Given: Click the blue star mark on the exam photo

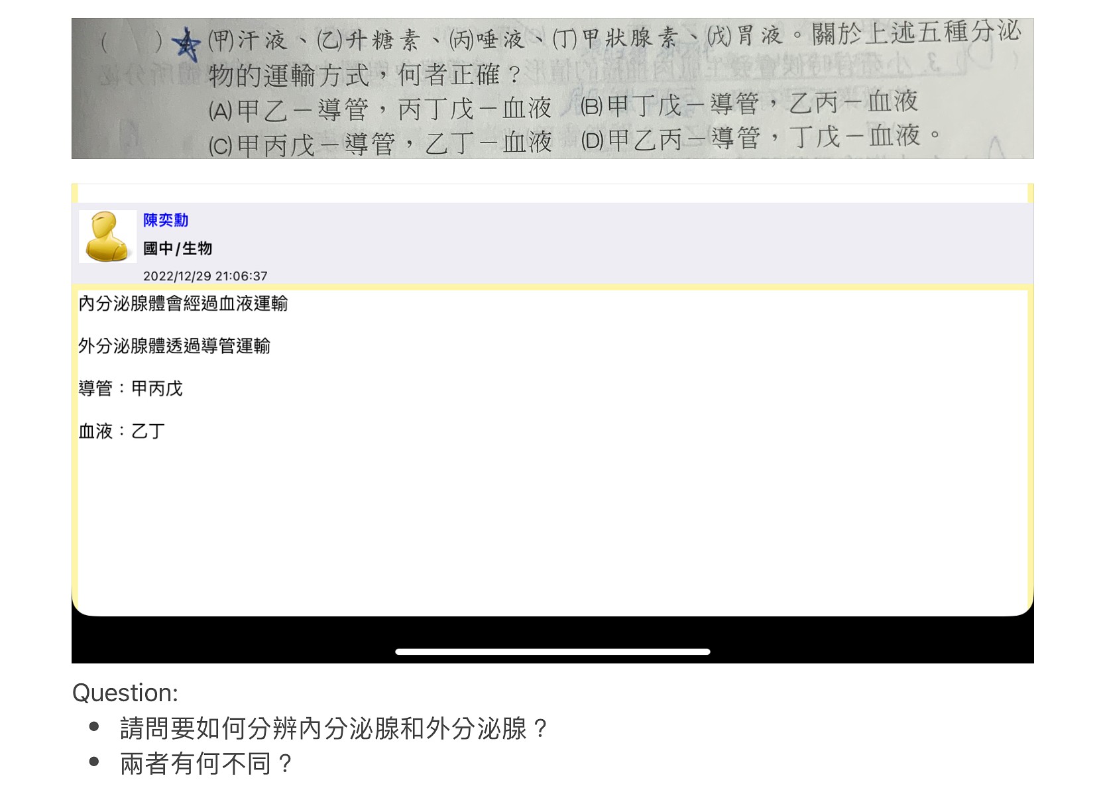Looking at the screenshot, I should 186,44.
